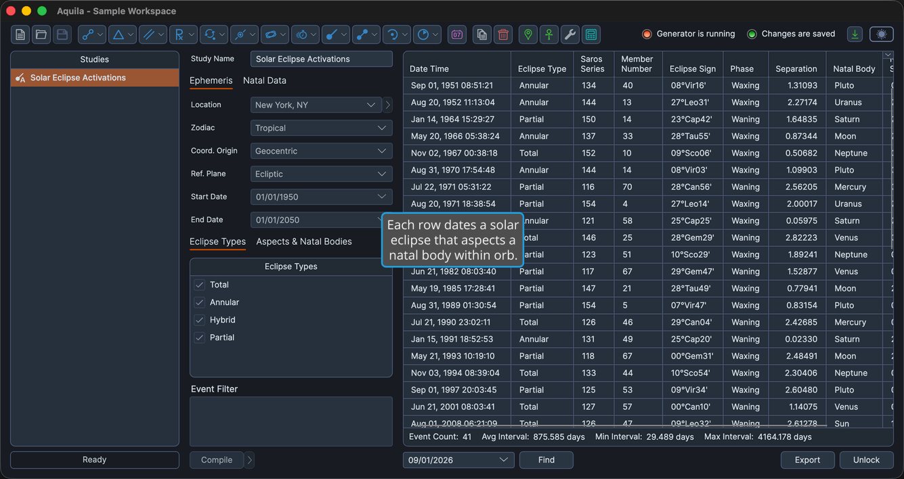Click the Export button

[x=808, y=460]
